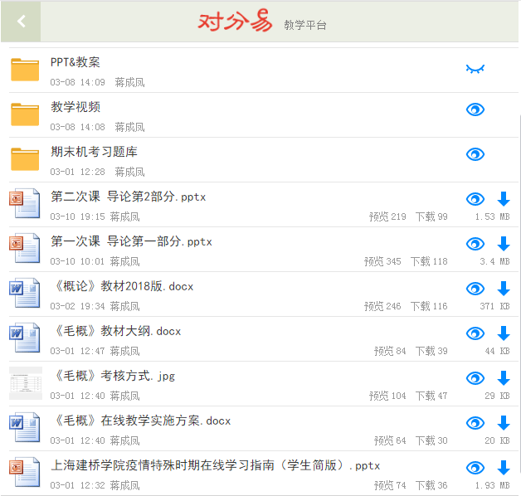Toggle visibility of 教学视频 folder
The image size is (521, 496).
click(475, 109)
